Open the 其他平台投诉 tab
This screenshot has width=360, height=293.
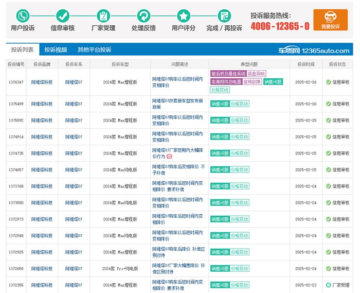point(94,49)
